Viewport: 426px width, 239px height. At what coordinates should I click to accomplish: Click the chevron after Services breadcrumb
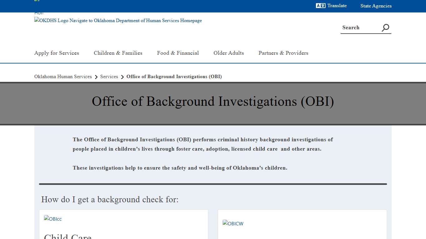[x=122, y=77]
